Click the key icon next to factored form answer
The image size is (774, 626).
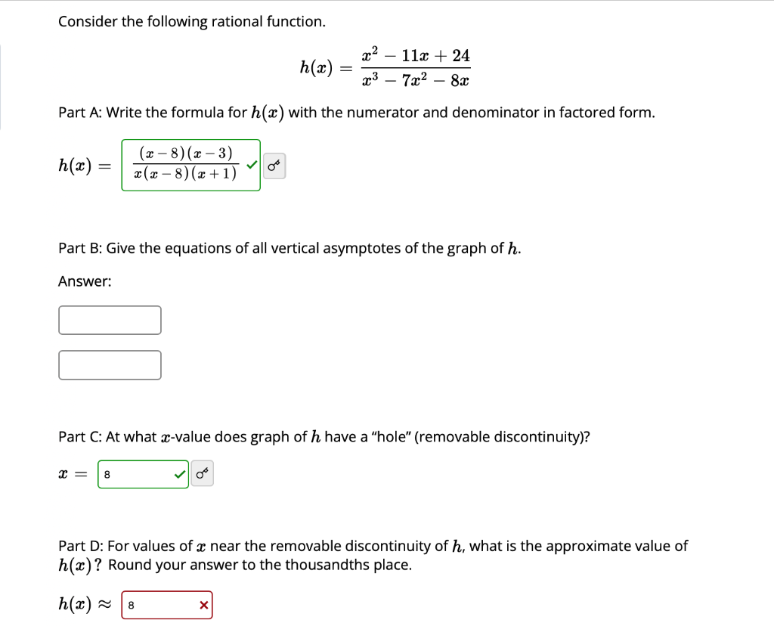point(274,166)
